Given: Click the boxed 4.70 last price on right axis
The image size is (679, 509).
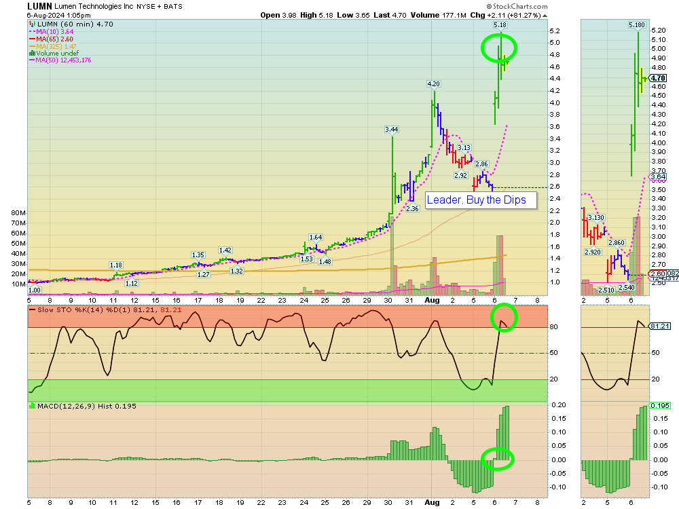Looking at the screenshot, I should pyautogui.click(x=658, y=78).
